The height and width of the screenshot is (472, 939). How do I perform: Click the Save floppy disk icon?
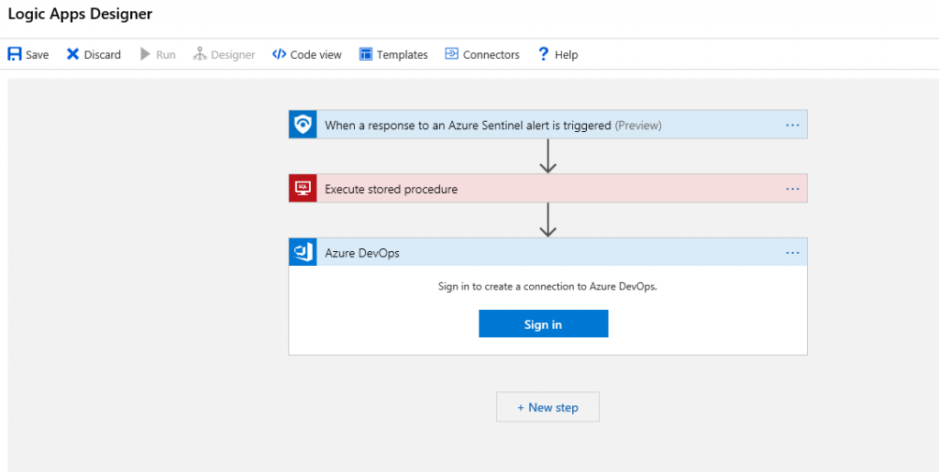pyautogui.click(x=15, y=54)
